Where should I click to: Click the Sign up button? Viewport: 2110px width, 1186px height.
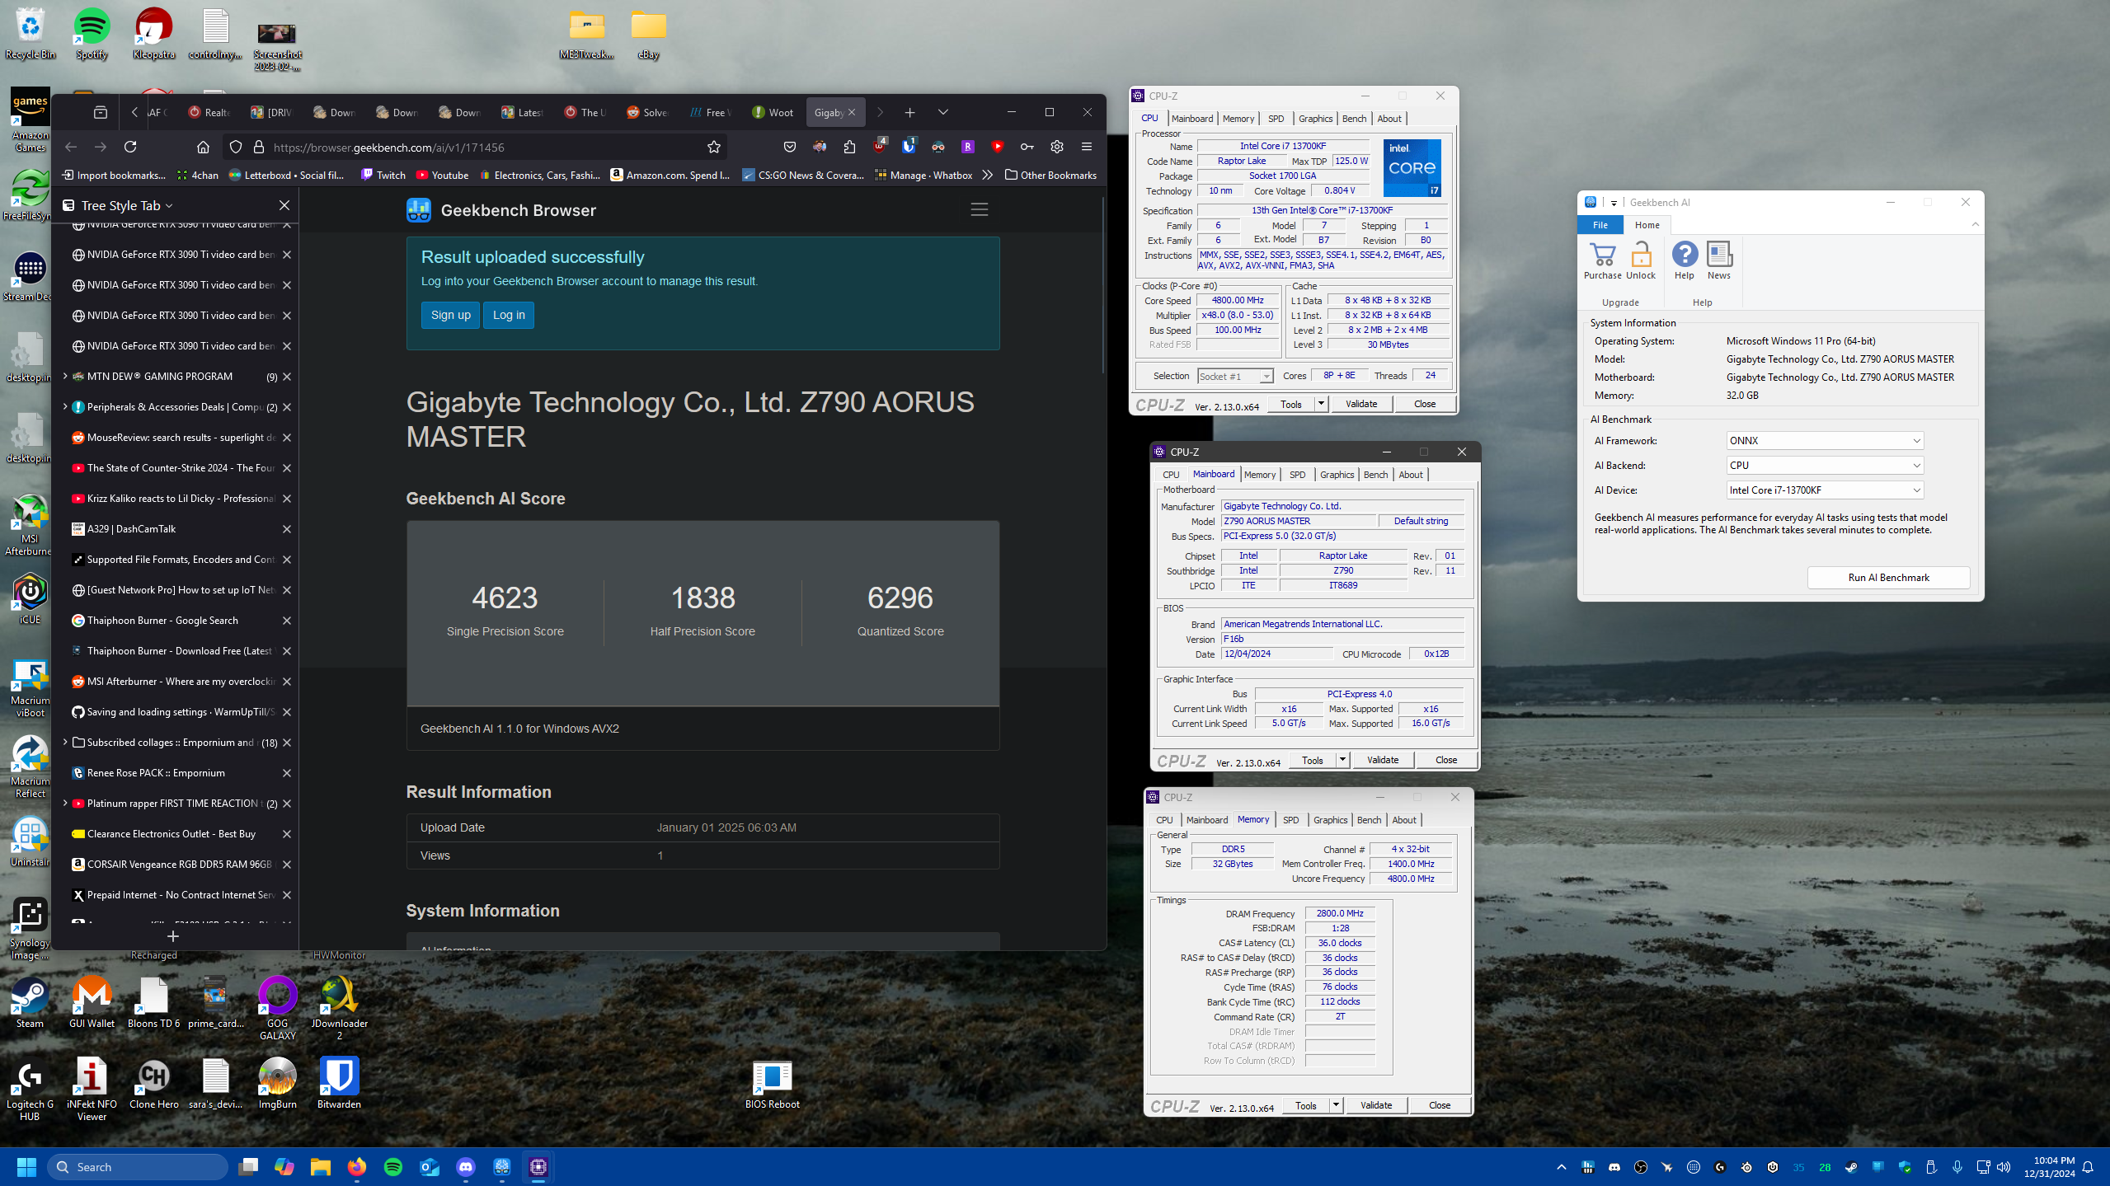pos(450,315)
